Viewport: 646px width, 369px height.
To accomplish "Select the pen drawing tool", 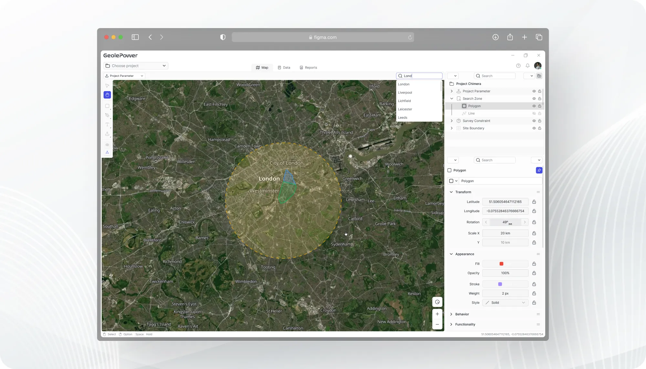I will [x=107, y=115].
